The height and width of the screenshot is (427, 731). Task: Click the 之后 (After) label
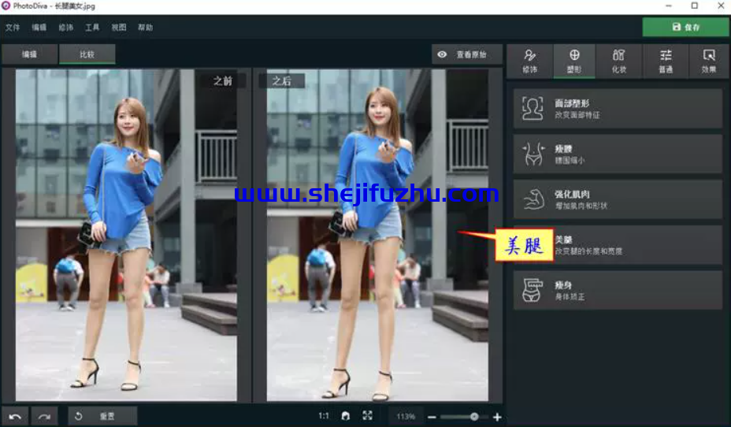tap(281, 81)
